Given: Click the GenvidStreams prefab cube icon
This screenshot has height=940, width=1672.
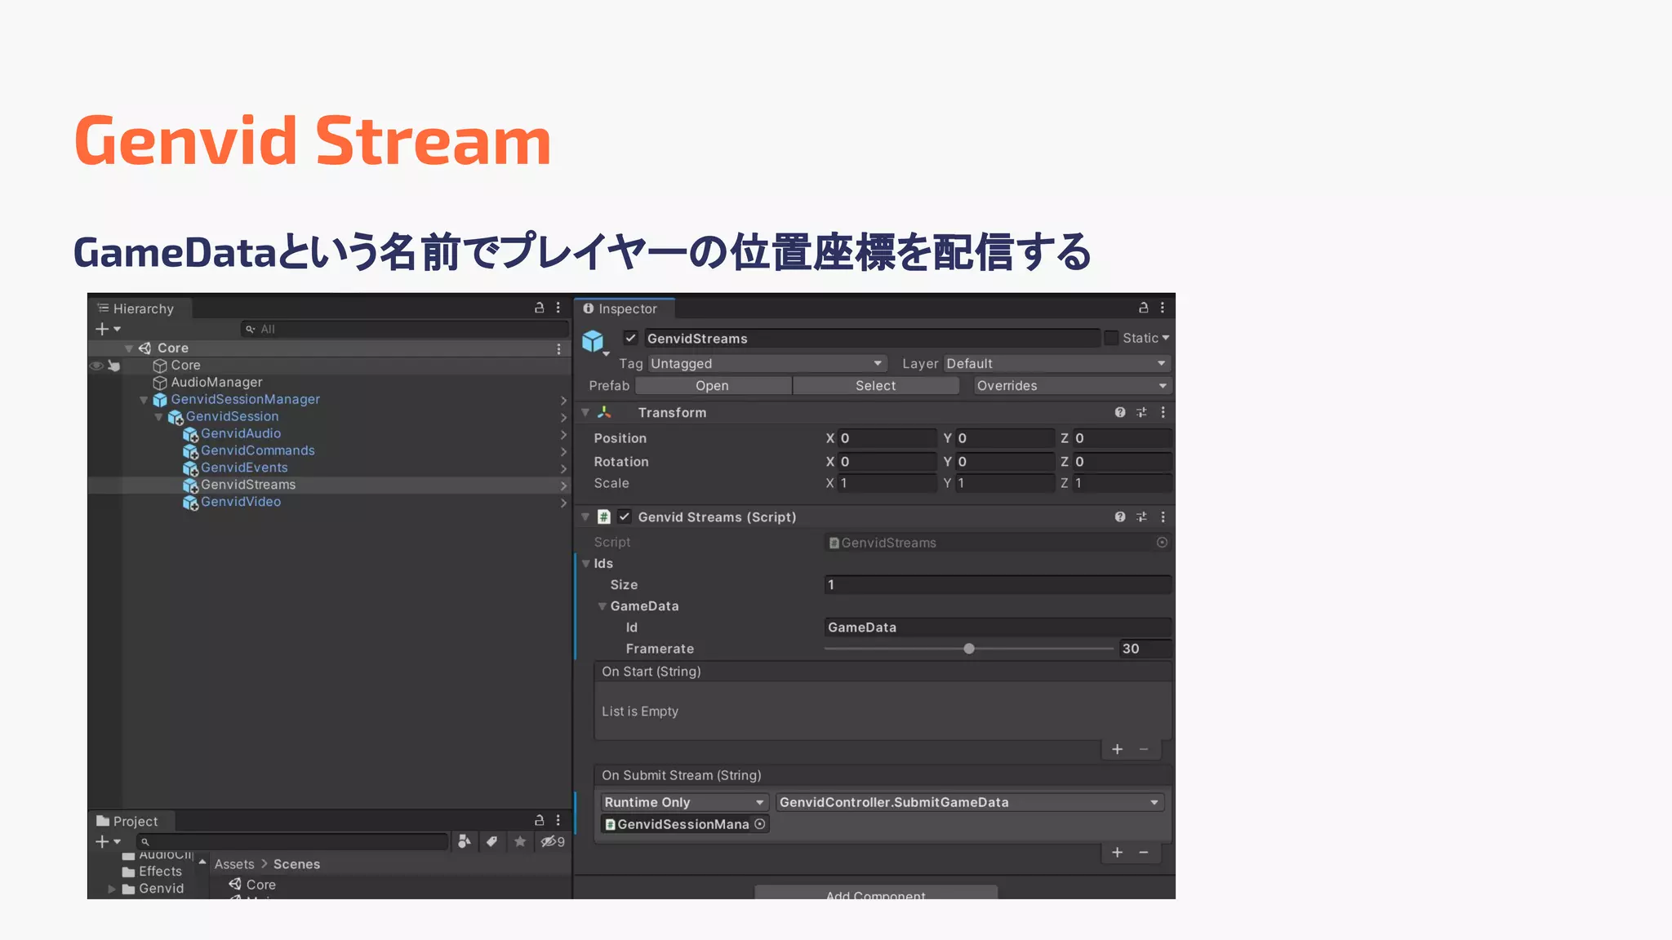Looking at the screenshot, I should click(x=593, y=341).
